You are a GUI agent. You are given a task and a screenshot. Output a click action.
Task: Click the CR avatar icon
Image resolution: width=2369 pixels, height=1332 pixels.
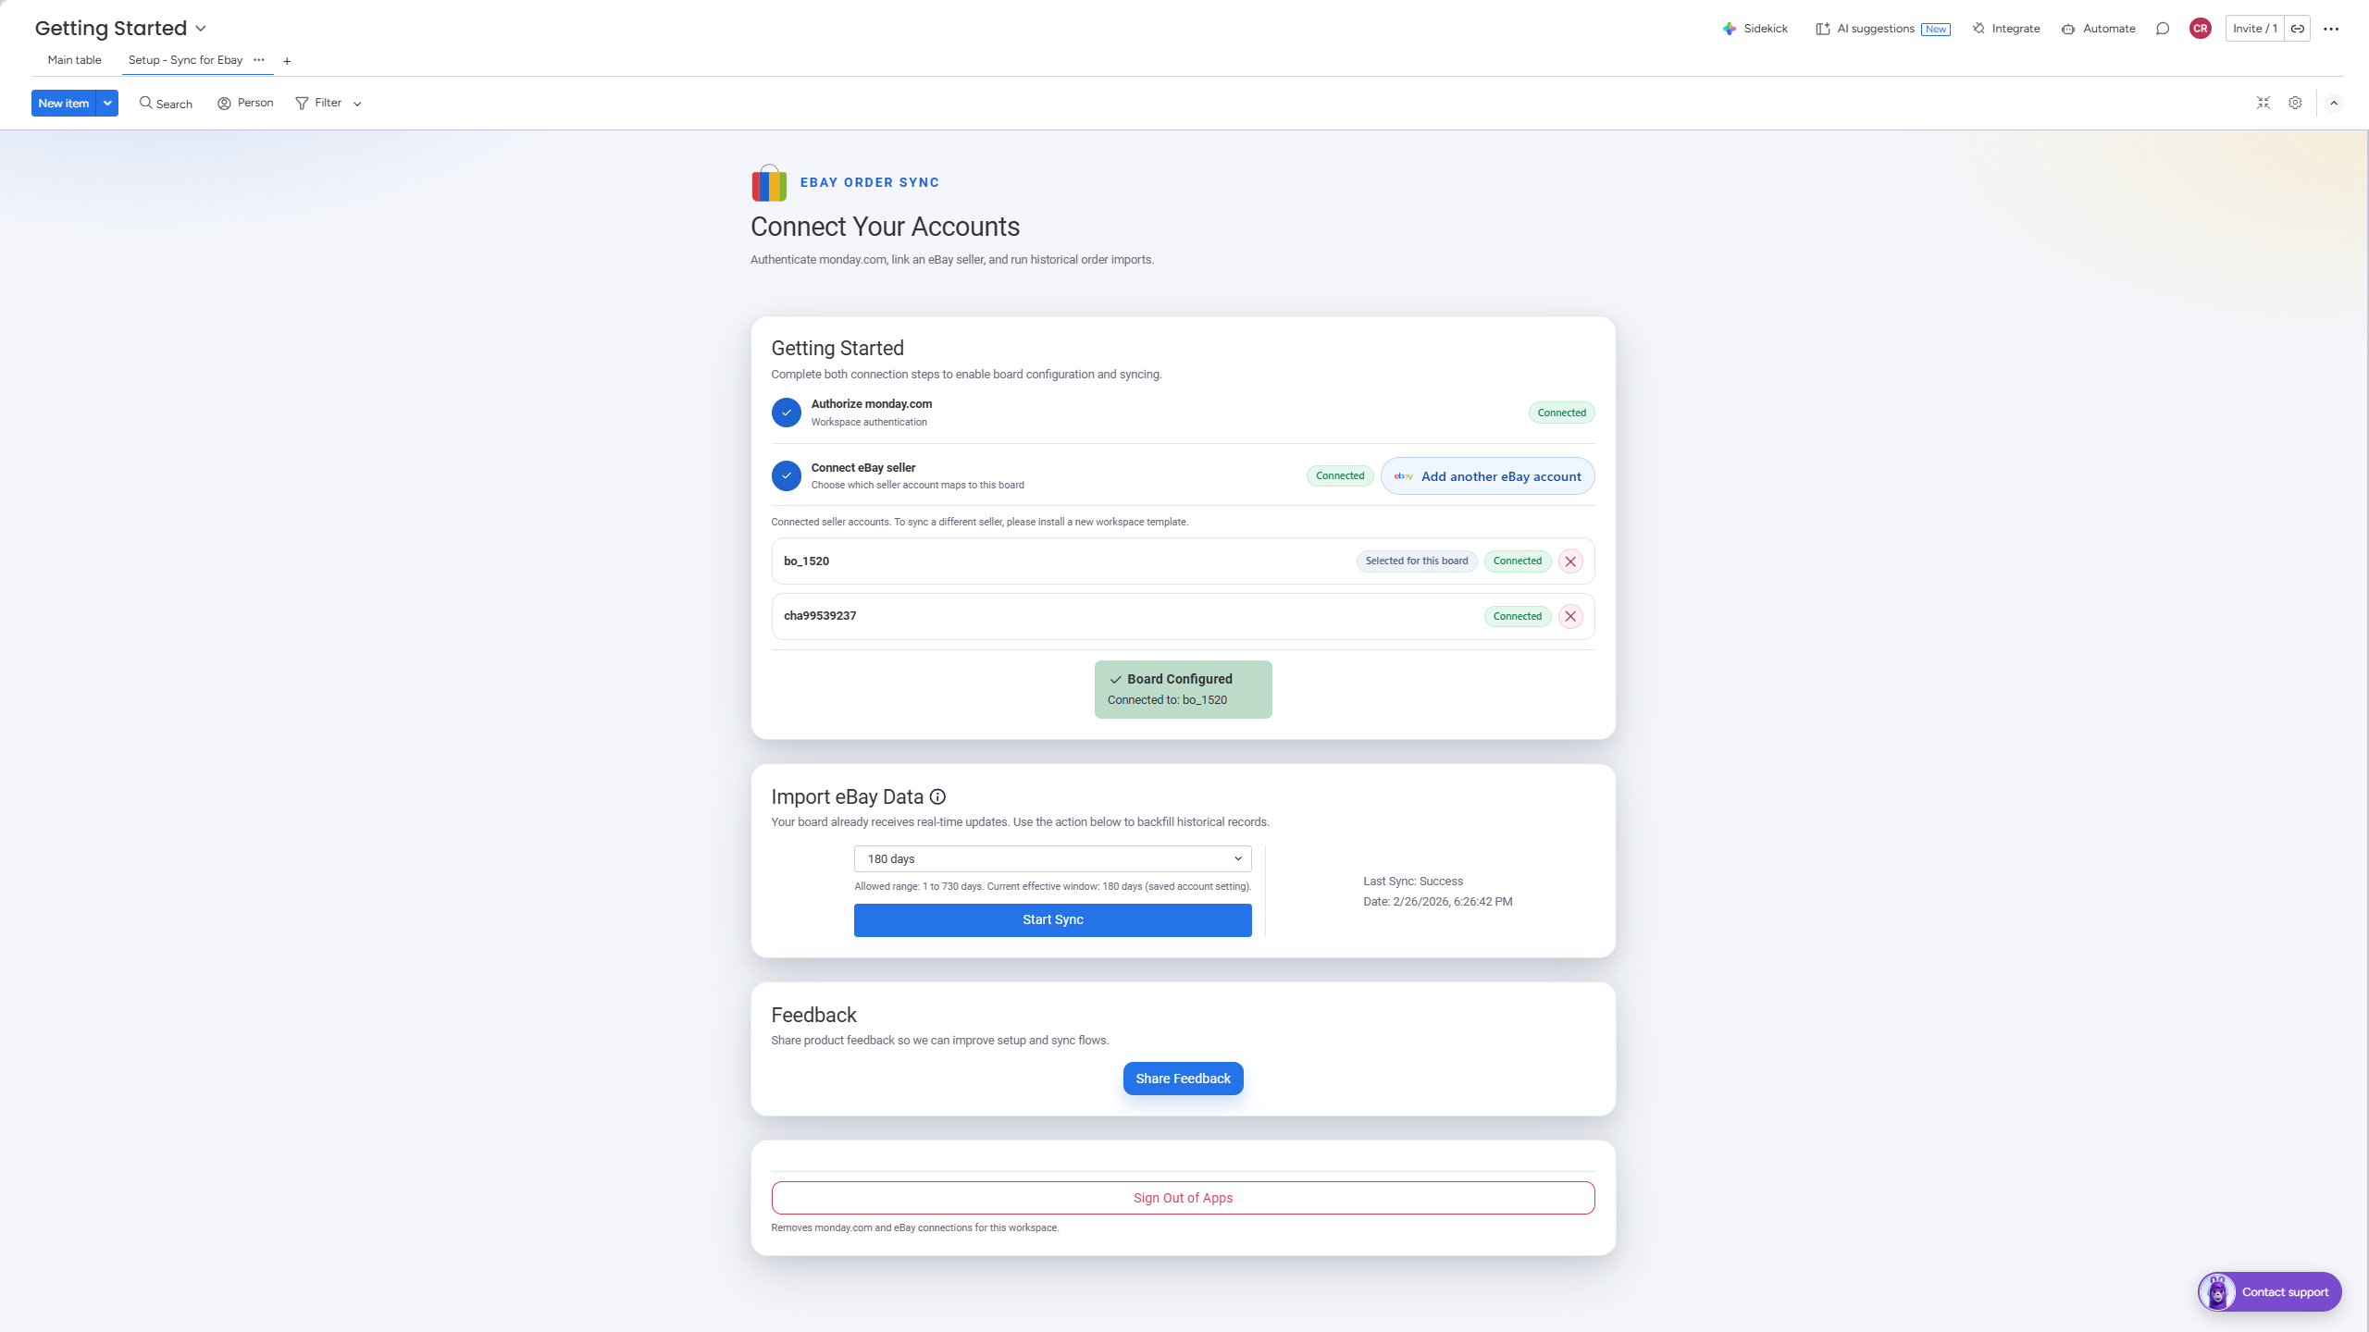pos(2200,28)
